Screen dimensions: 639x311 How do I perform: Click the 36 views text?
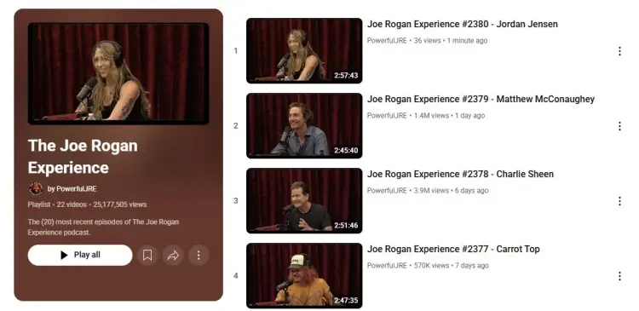[x=428, y=40]
